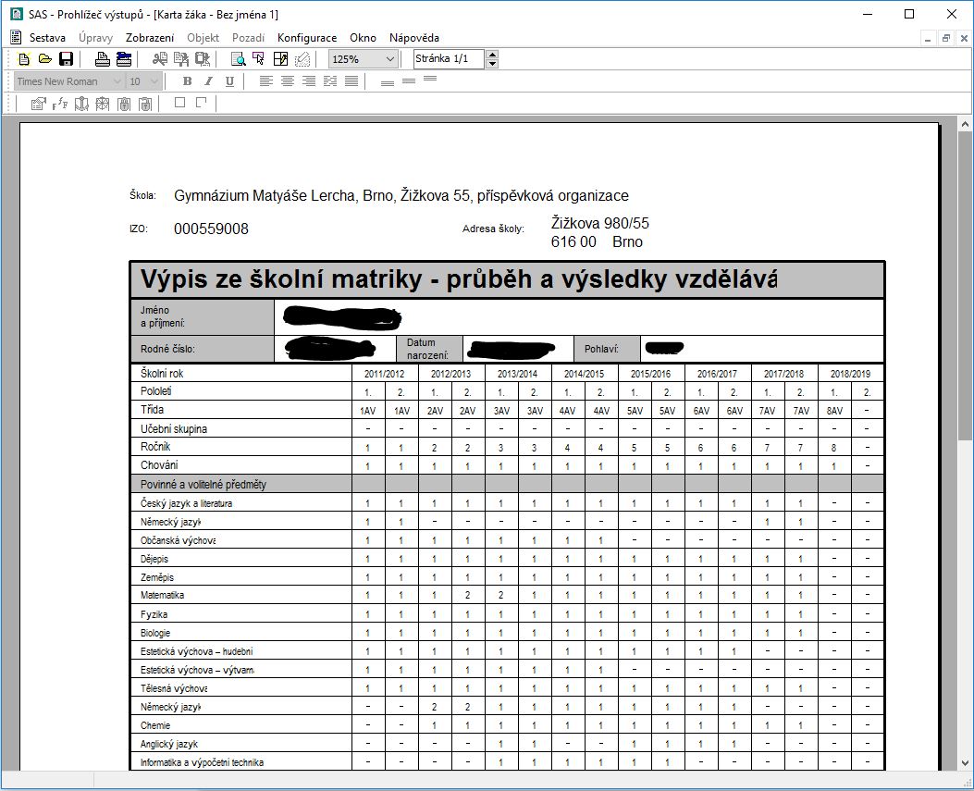Toggle the empty square frame icon
Viewport: 974px width, 791px height.
179,103
